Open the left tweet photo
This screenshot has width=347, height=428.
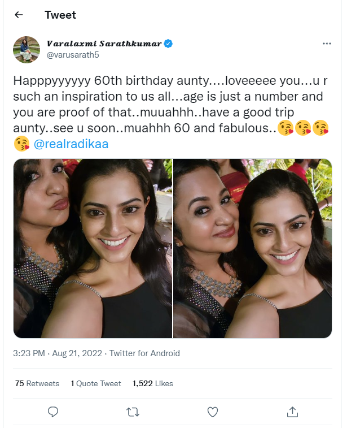coord(93,248)
